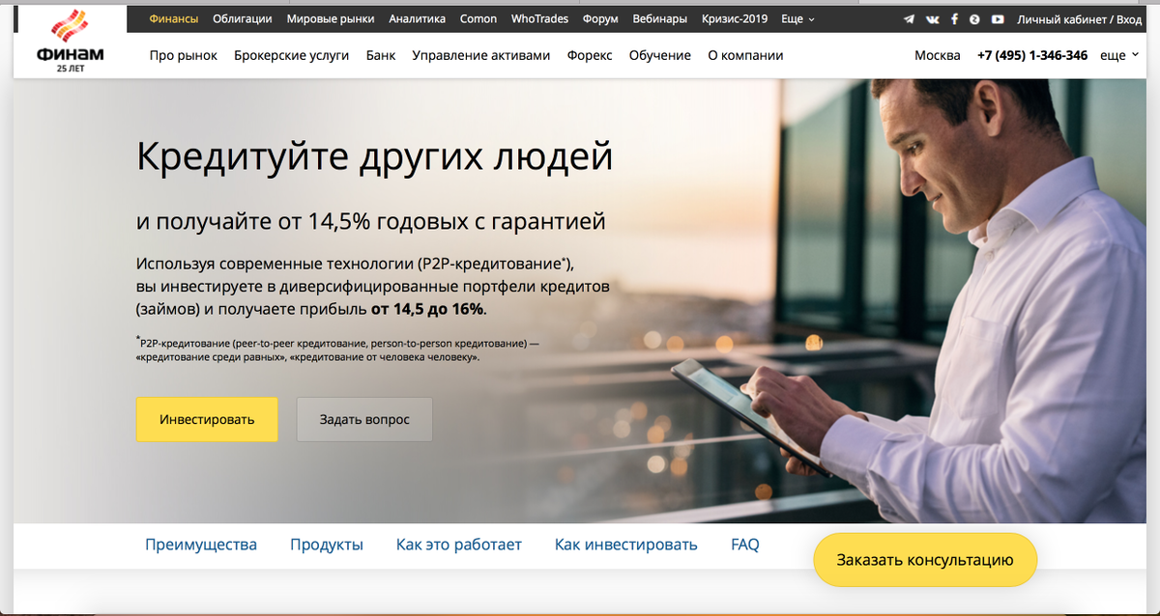1160x616 pixels.
Task: Jump to the 'FAQ' tab
Action: coord(745,545)
